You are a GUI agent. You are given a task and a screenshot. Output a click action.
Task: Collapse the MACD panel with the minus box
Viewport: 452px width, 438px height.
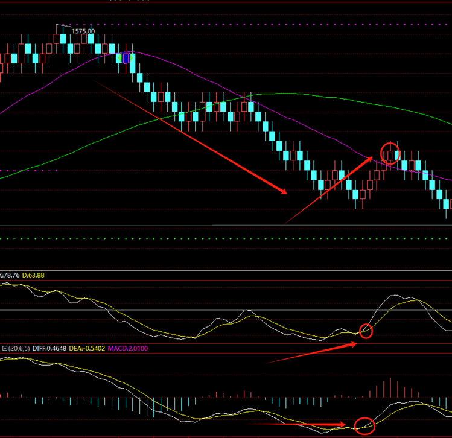tap(5, 348)
